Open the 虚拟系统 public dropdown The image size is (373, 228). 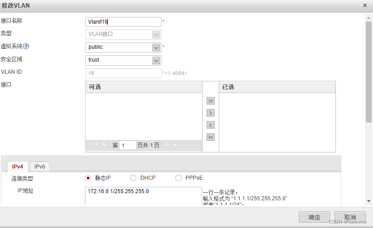pyautogui.click(x=156, y=47)
